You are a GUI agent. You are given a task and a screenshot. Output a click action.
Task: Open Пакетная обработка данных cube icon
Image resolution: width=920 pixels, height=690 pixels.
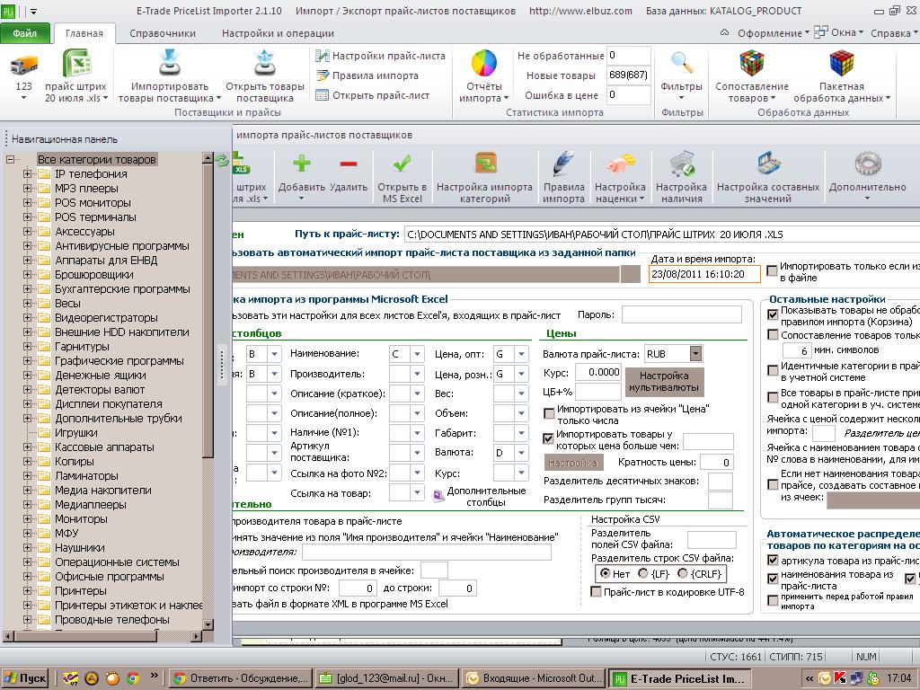pyautogui.click(x=841, y=64)
